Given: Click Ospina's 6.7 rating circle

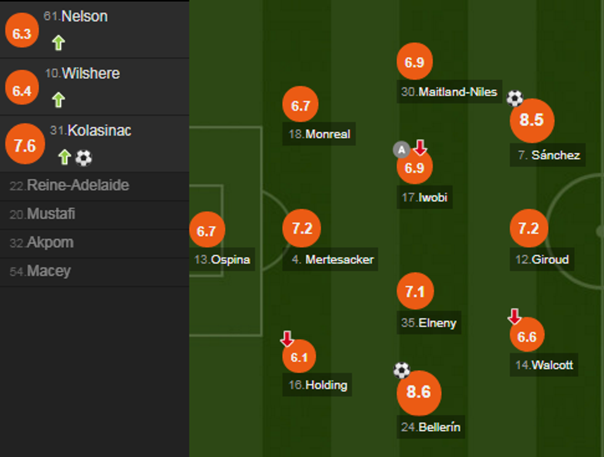Looking at the screenshot, I should point(206,231).
